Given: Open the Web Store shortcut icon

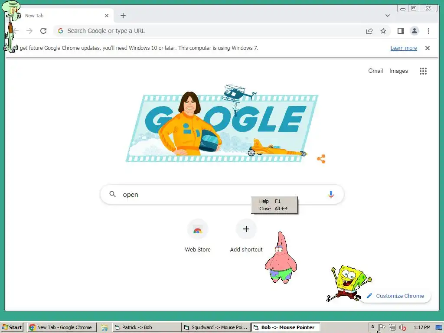Looking at the screenshot, I should click(x=198, y=229).
